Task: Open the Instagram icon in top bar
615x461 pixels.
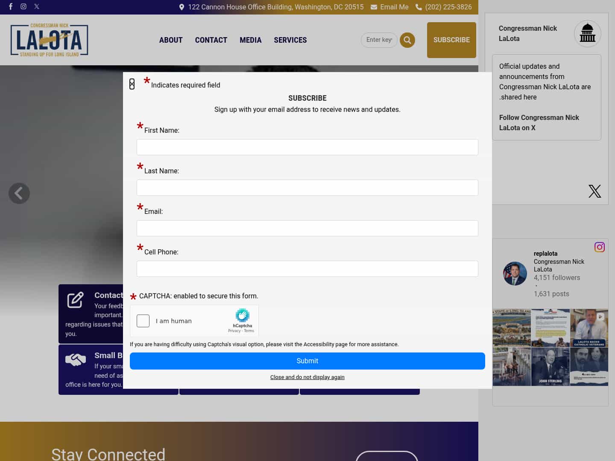Action: pos(23,6)
